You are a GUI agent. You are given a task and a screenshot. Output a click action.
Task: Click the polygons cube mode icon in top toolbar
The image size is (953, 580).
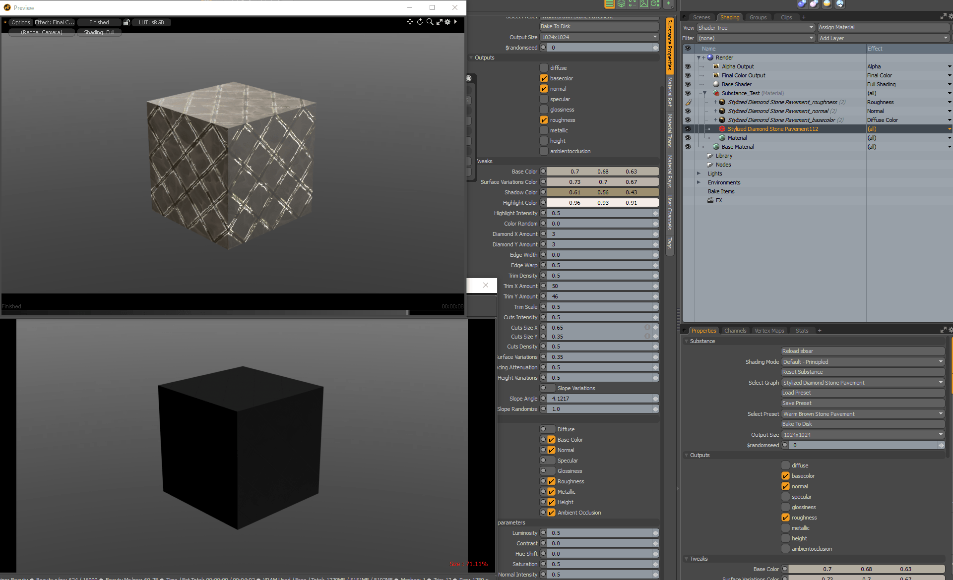point(621,4)
